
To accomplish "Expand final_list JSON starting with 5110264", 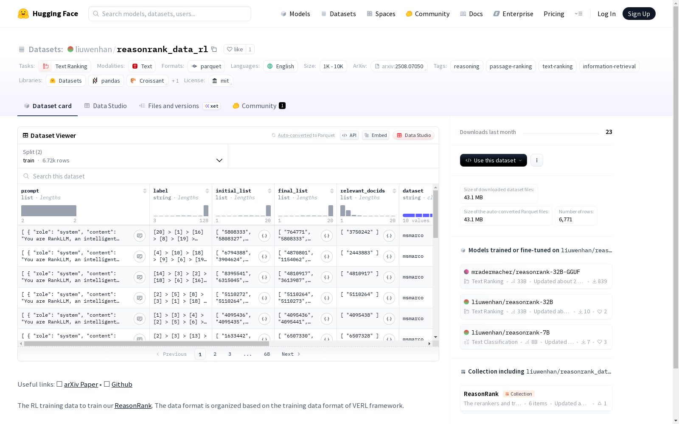I will (327, 298).
